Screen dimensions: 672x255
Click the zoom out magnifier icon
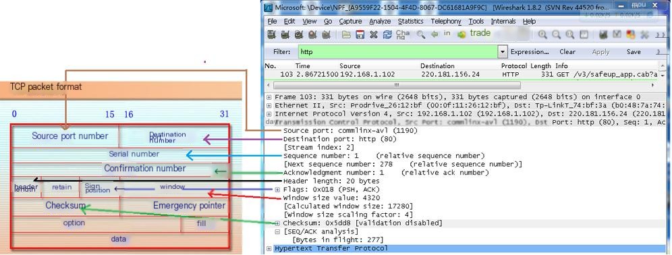[556, 34]
